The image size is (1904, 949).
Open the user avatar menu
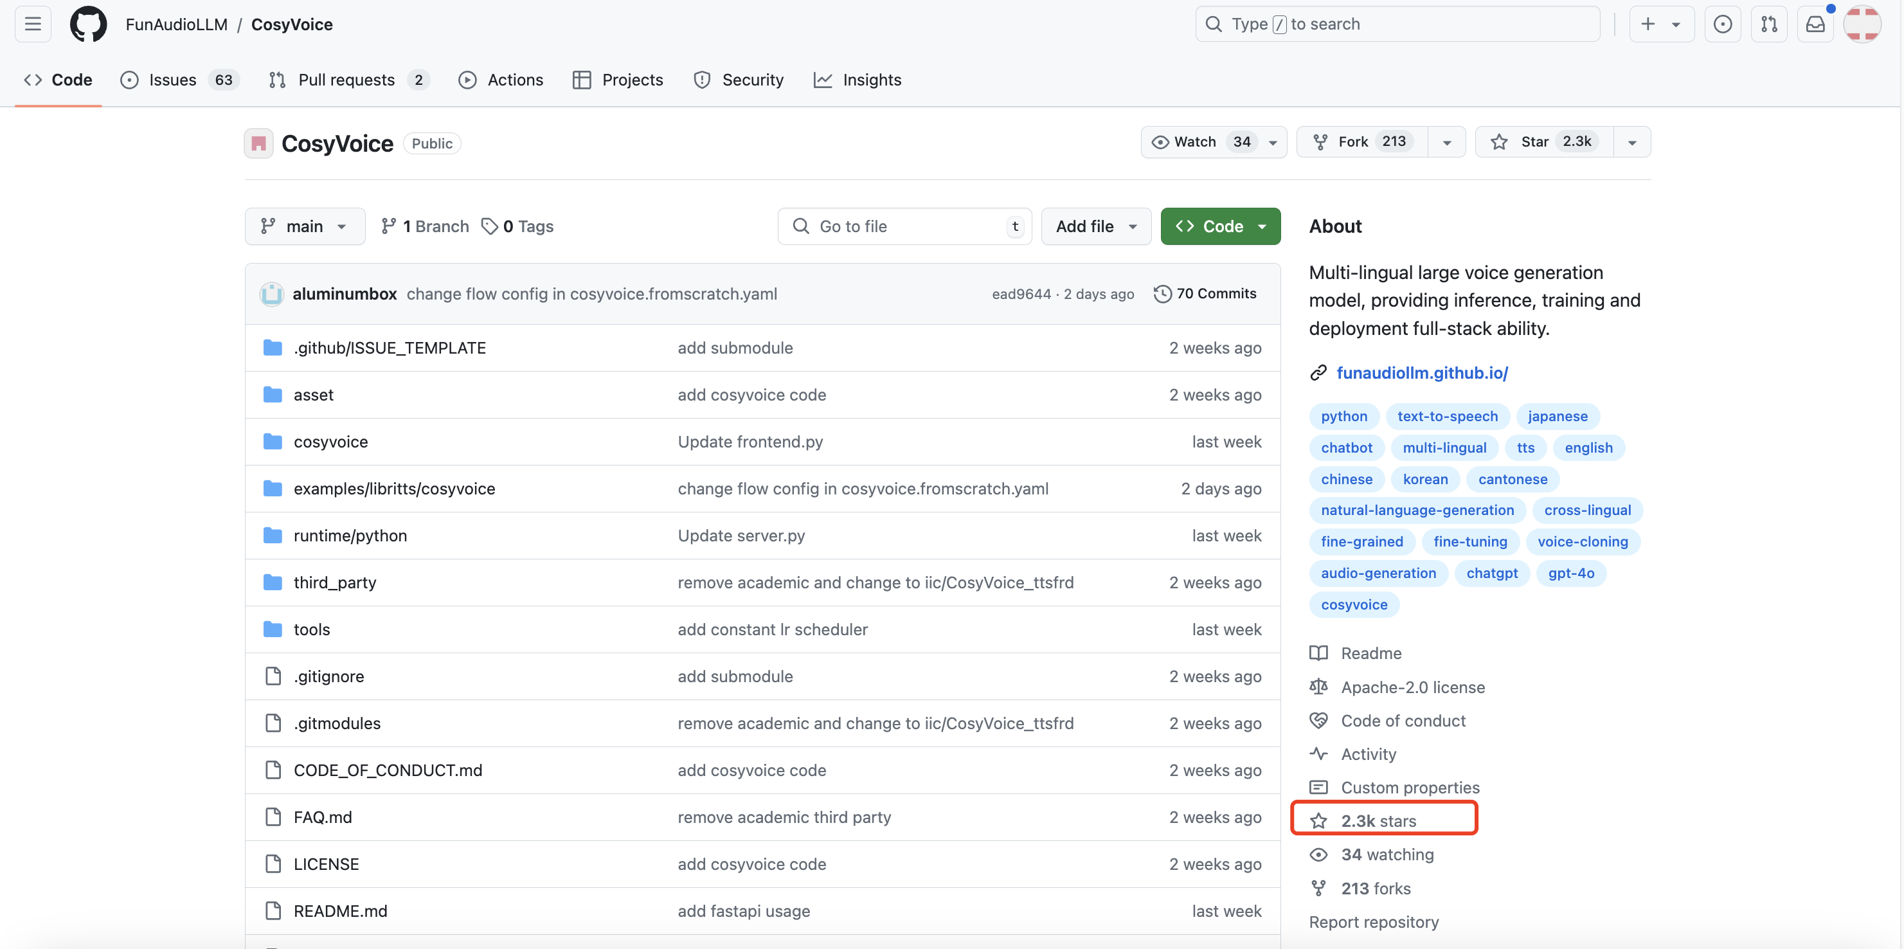(x=1862, y=24)
